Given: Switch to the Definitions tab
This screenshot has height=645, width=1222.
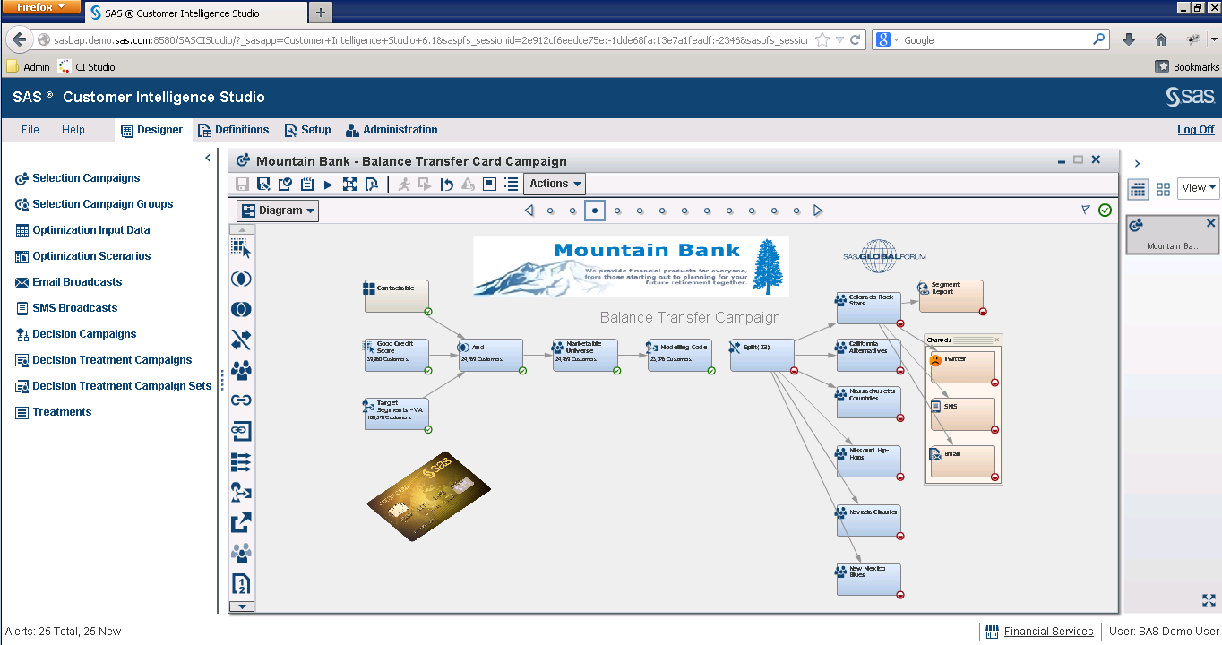Looking at the screenshot, I should click(233, 130).
